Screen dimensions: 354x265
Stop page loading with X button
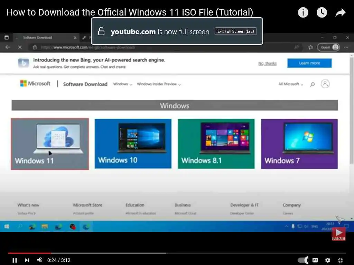[x=20, y=47]
